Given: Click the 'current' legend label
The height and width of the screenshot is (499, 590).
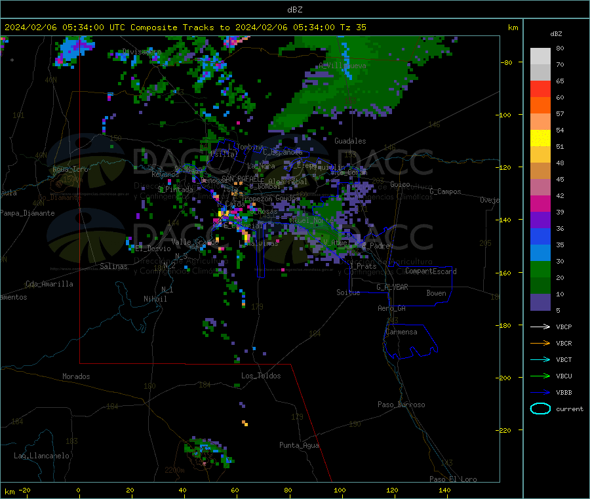Looking at the screenshot, I should tap(570, 409).
